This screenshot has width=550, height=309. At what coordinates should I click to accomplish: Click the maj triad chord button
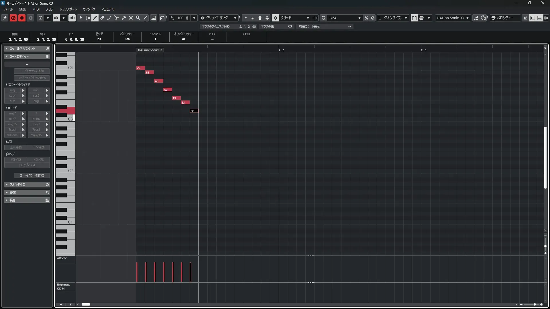[x=12, y=90]
